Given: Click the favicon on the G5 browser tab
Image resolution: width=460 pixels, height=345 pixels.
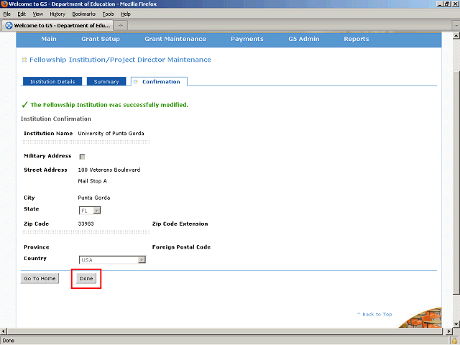Looking at the screenshot, I should click(x=9, y=26).
